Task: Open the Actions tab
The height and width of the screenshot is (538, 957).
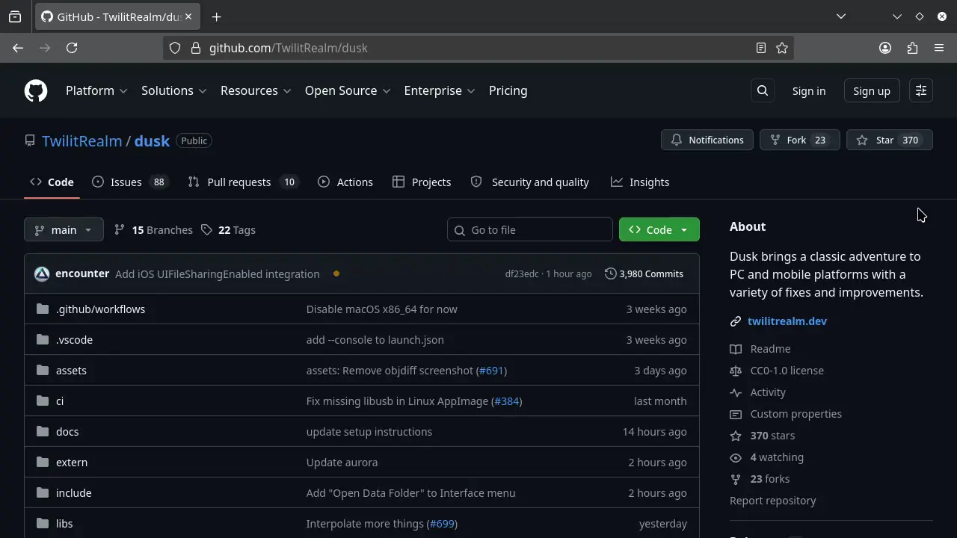Action: point(345,182)
